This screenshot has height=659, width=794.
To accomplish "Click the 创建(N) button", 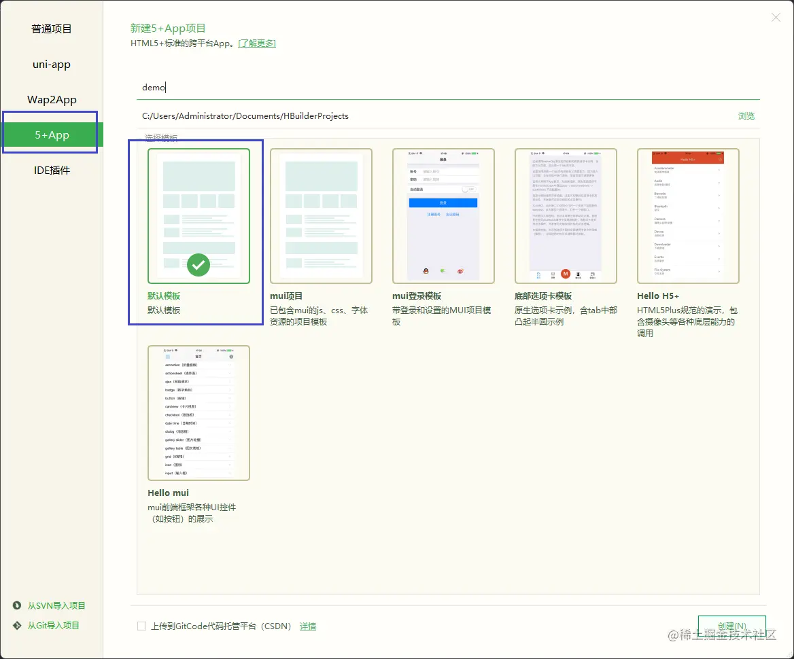I will (731, 626).
